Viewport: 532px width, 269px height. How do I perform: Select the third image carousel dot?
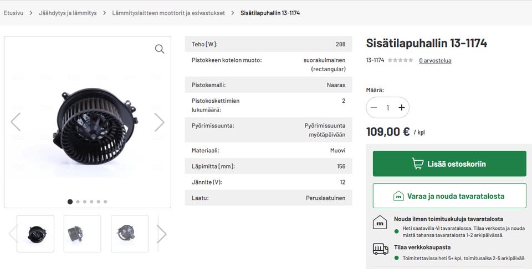[85, 202]
